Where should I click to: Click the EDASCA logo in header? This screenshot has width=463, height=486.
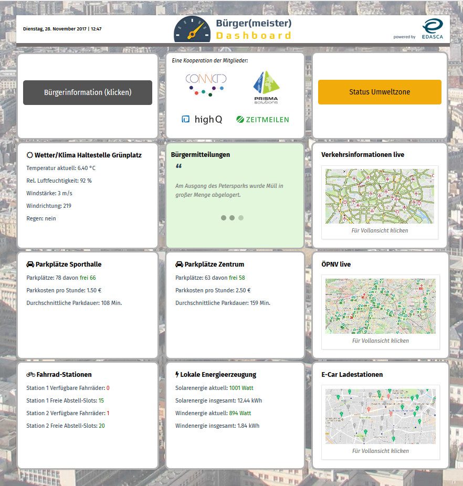pos(434,29)
